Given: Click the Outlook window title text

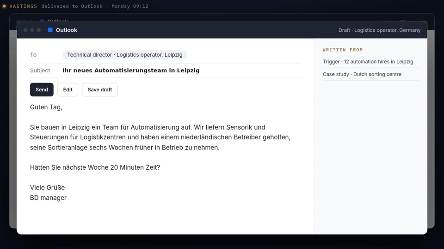Looking at the screenshot, I should 66,30.
